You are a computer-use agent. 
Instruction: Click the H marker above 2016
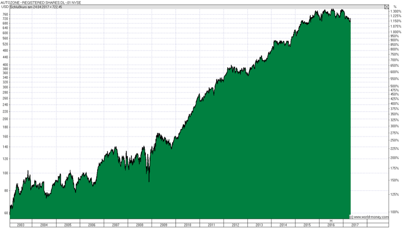(x=331, y=221)
